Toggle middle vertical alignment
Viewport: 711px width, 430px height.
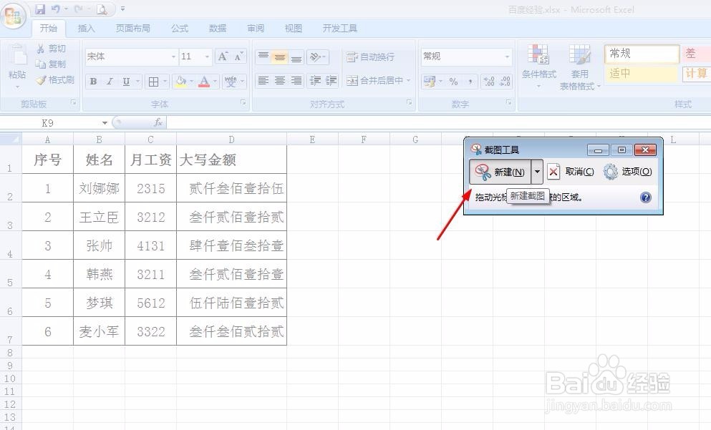[280, 57]
